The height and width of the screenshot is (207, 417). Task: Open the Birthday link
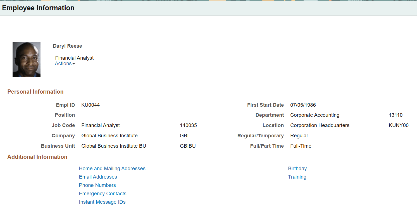[x=297, y=169]
